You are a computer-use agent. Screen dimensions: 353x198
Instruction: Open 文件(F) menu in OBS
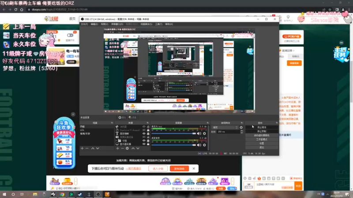pos(84,24)
